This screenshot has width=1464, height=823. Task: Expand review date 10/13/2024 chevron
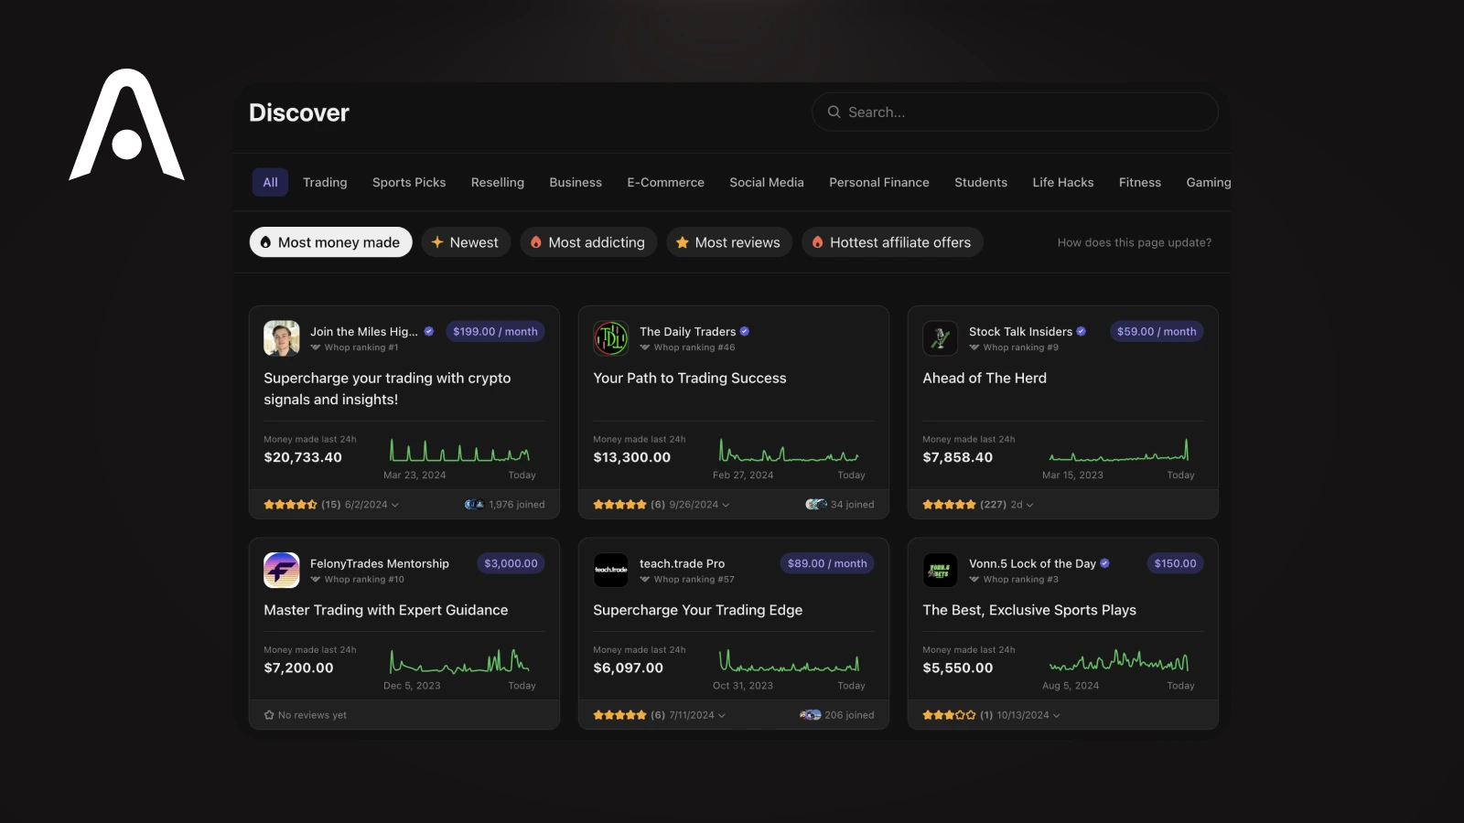pos(1057,715)
